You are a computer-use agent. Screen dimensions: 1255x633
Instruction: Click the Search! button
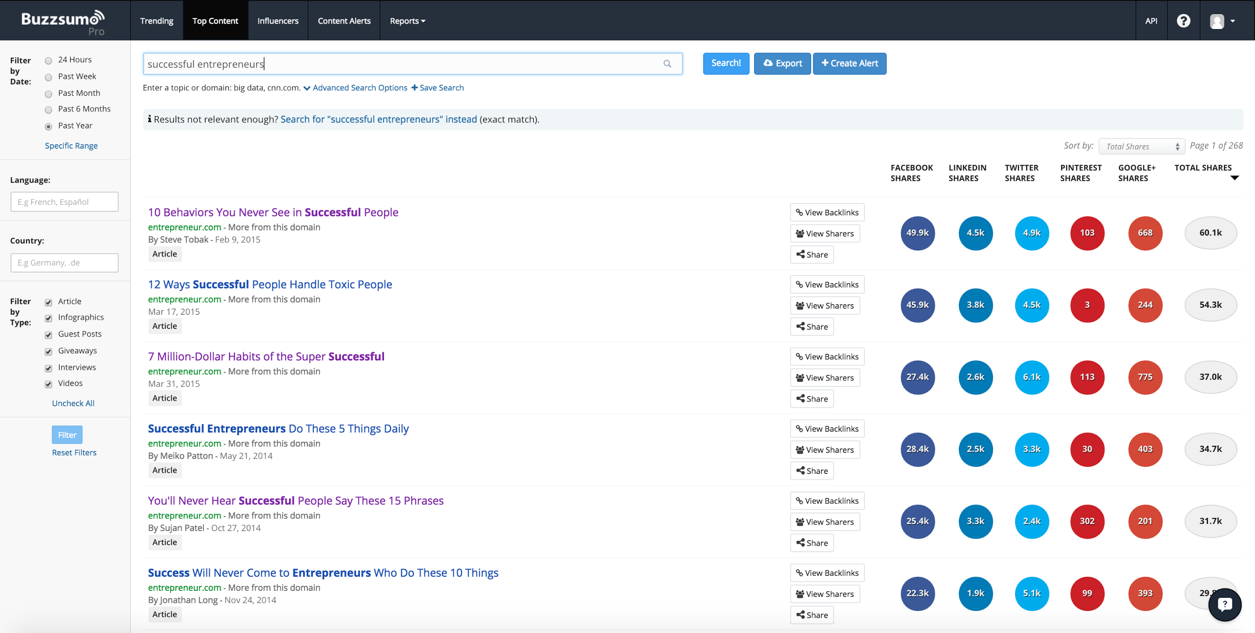click(726, 63)
